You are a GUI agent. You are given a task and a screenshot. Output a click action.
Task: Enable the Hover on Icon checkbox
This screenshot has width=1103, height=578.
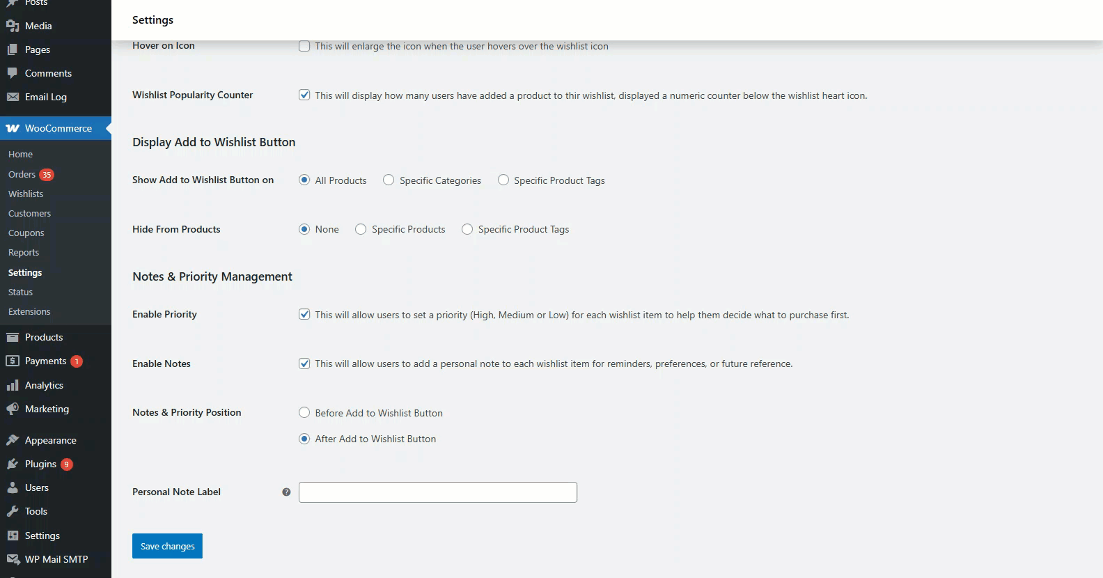(304, 46)
